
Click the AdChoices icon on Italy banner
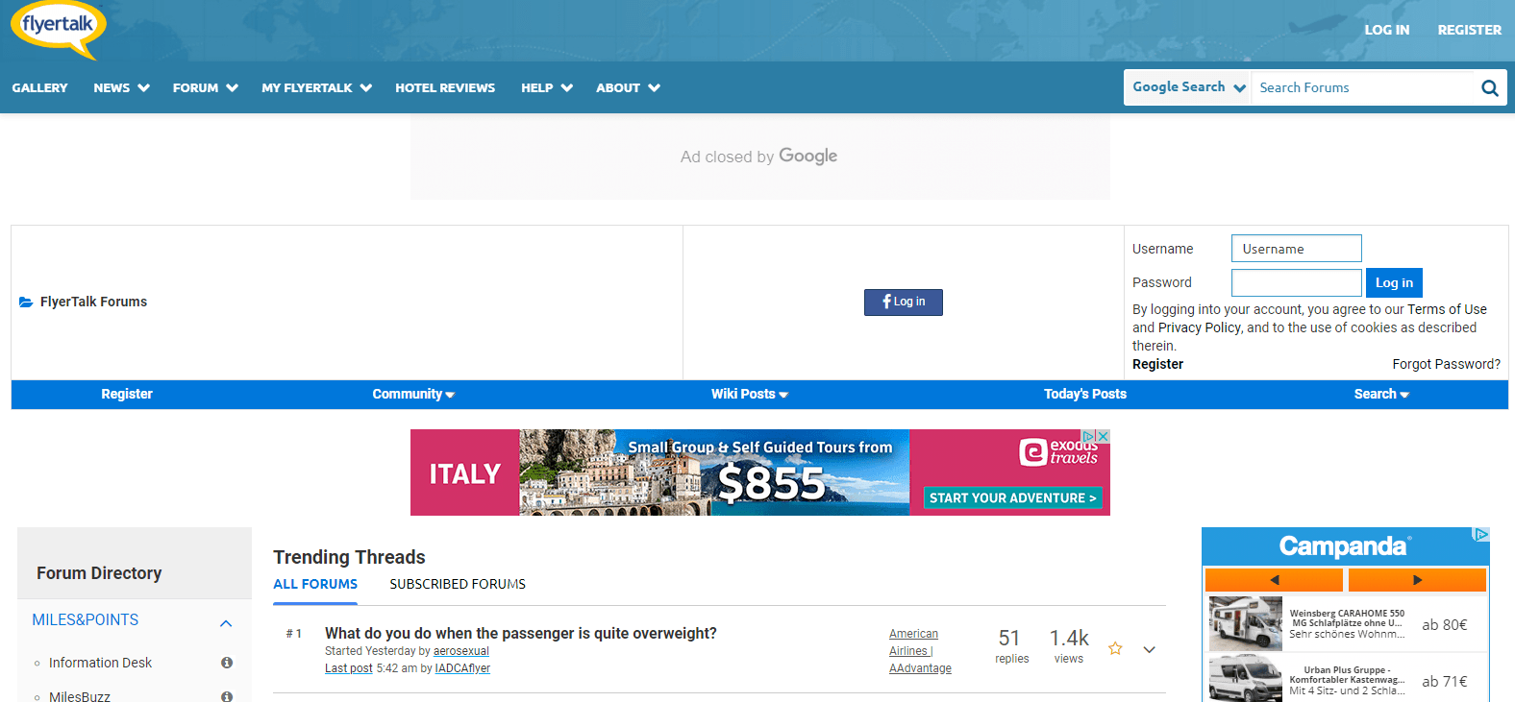(1090, 436)
